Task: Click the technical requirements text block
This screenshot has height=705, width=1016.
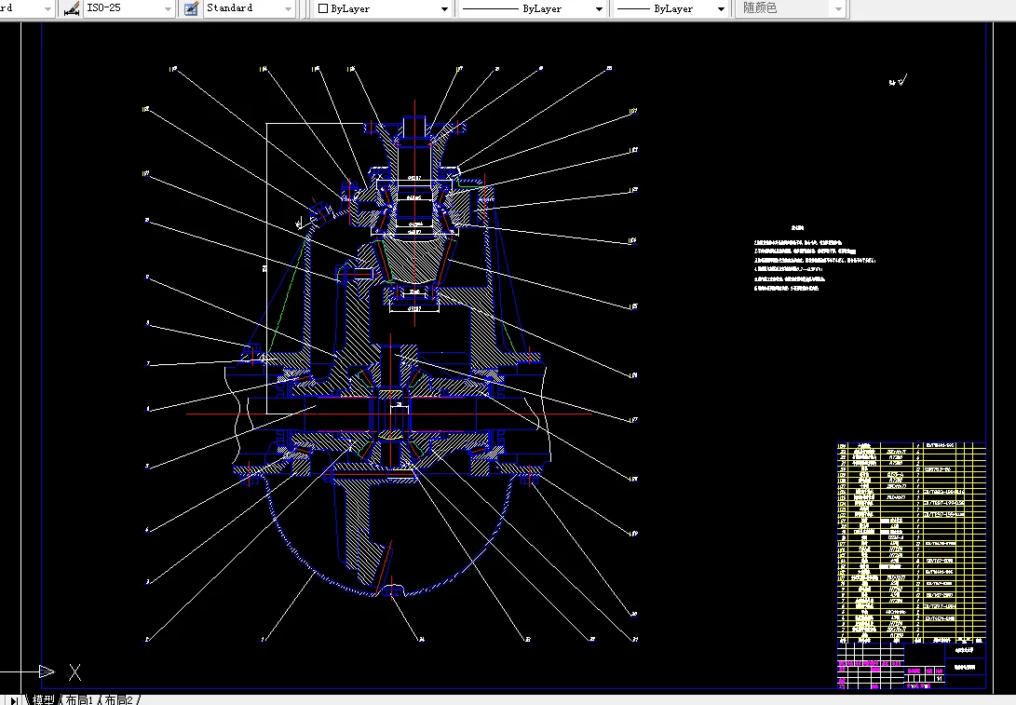Action: click(814, 258)
